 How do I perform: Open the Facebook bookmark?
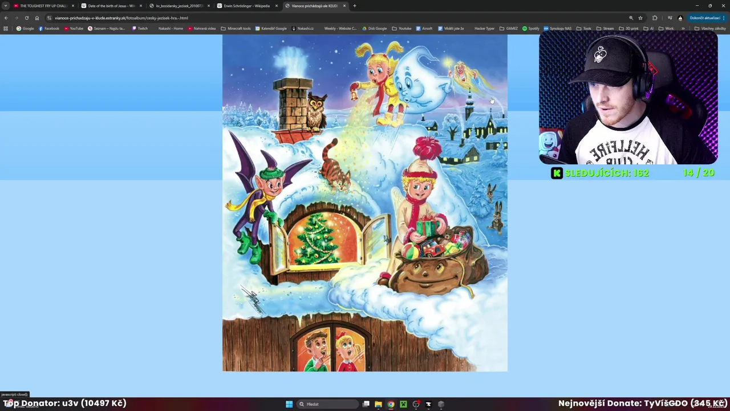tap(49, 29)
